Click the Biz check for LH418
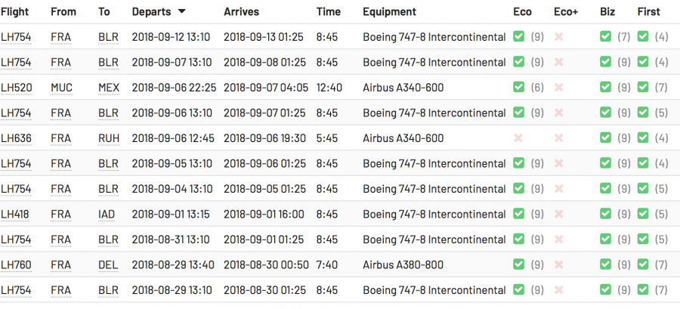This screenshot has width=680, height=309. 605,214
